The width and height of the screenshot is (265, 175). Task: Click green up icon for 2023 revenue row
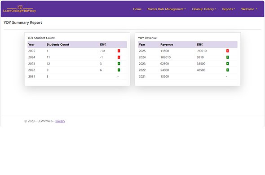(x=227, y=64)
